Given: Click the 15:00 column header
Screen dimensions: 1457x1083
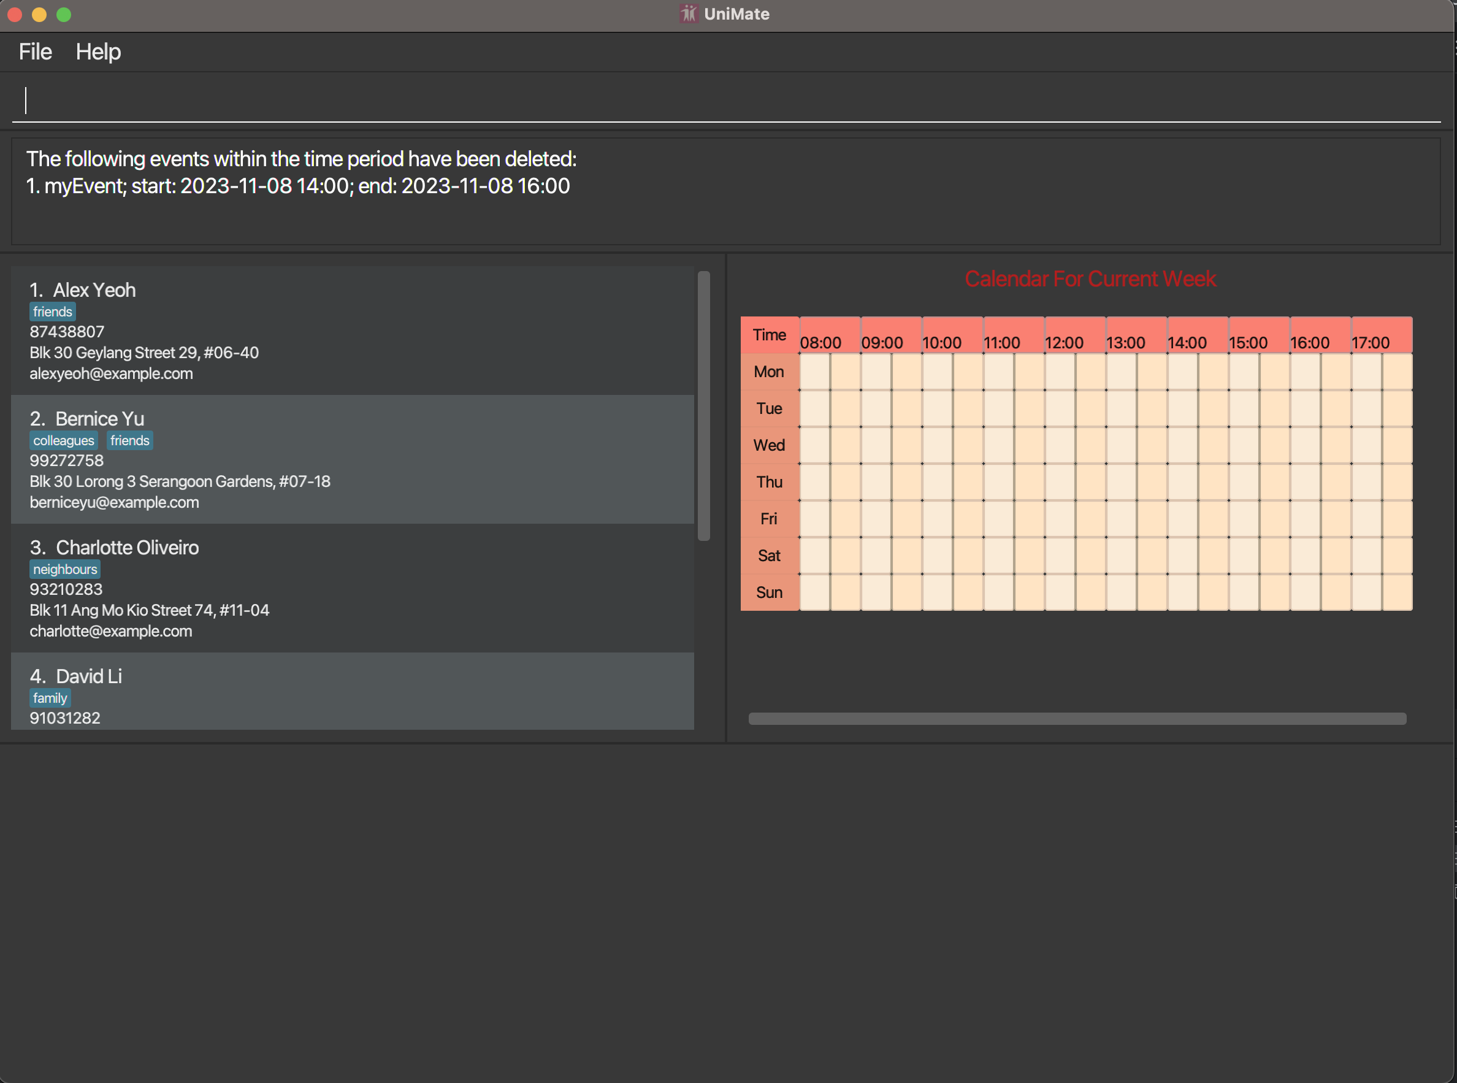Looking at the screenshot, I should point(1258,335).
